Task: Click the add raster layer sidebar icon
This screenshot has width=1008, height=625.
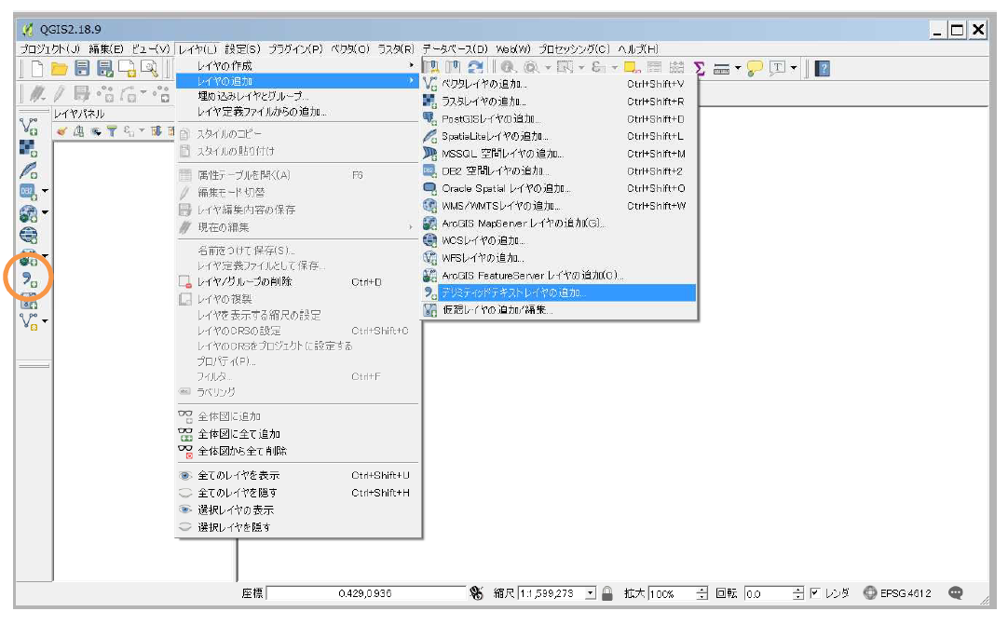Action: [x=29, y=149]
